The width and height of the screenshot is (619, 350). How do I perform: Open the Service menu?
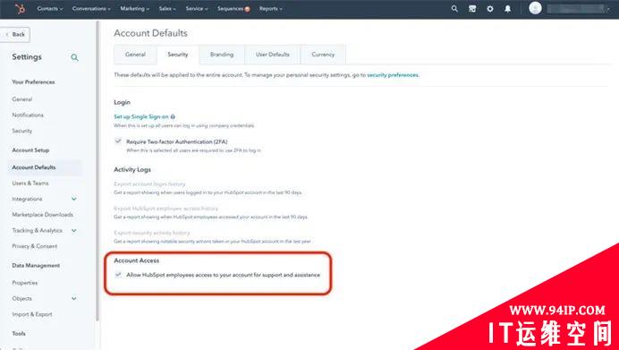point(197,8)
